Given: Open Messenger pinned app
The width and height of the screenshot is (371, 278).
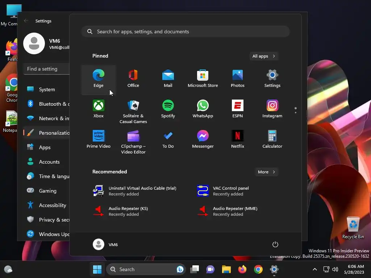Looking at the screenshot, I should coord(203,140).
